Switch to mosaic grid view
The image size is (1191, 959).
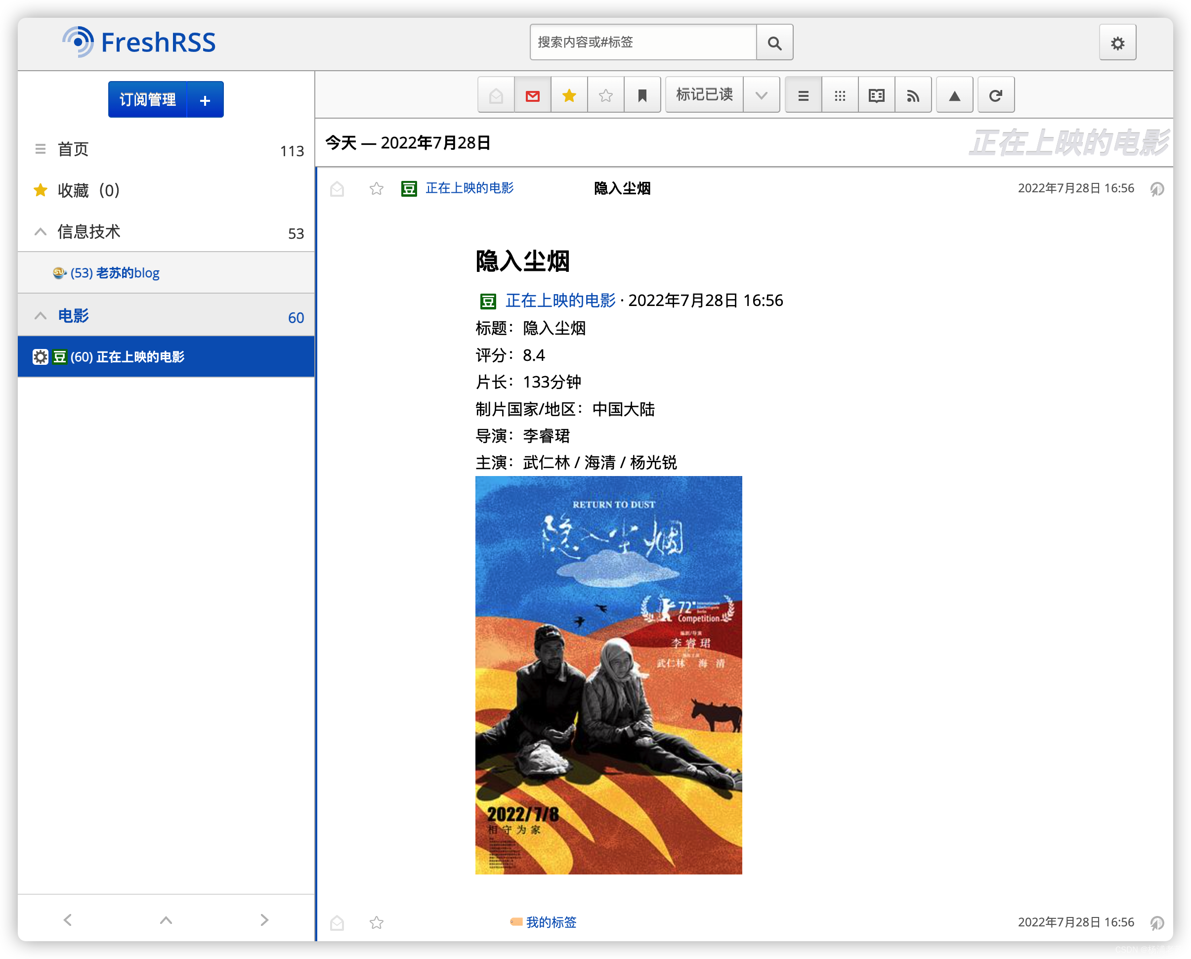pos(839,94)
